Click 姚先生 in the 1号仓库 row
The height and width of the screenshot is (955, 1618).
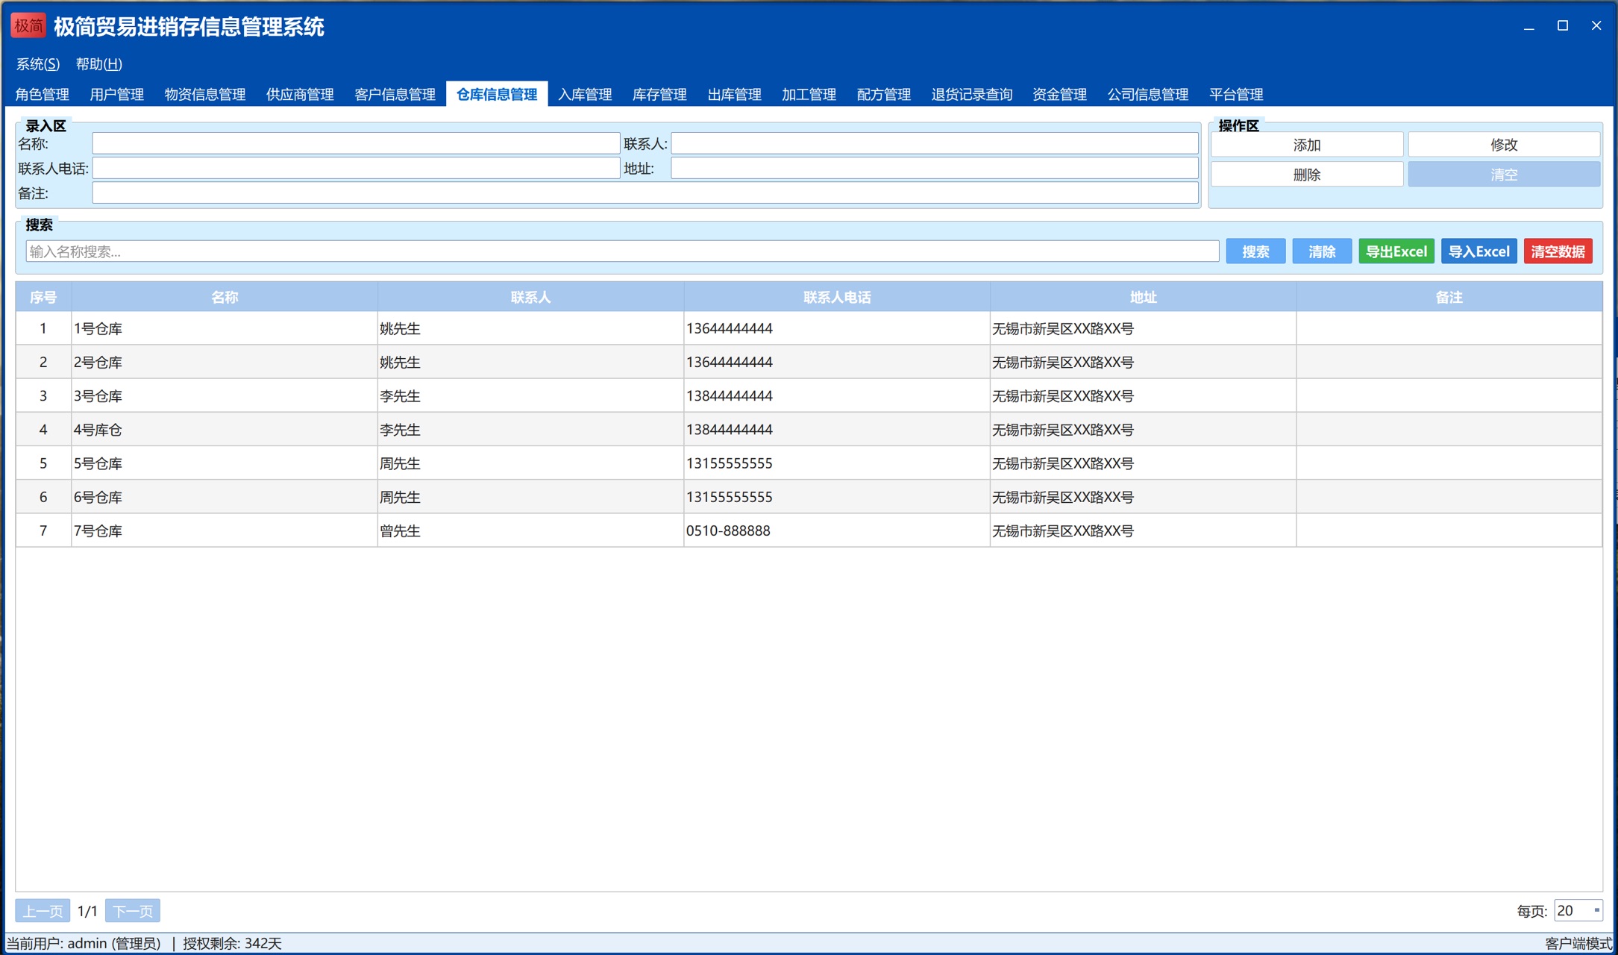(x=400, y=328)
